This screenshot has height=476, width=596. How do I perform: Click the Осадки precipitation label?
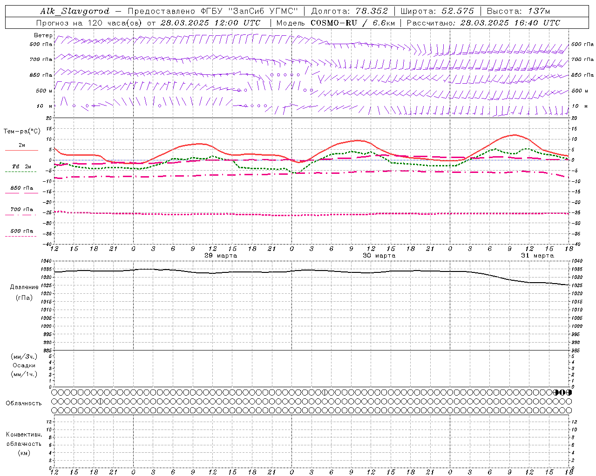point(24,365)
